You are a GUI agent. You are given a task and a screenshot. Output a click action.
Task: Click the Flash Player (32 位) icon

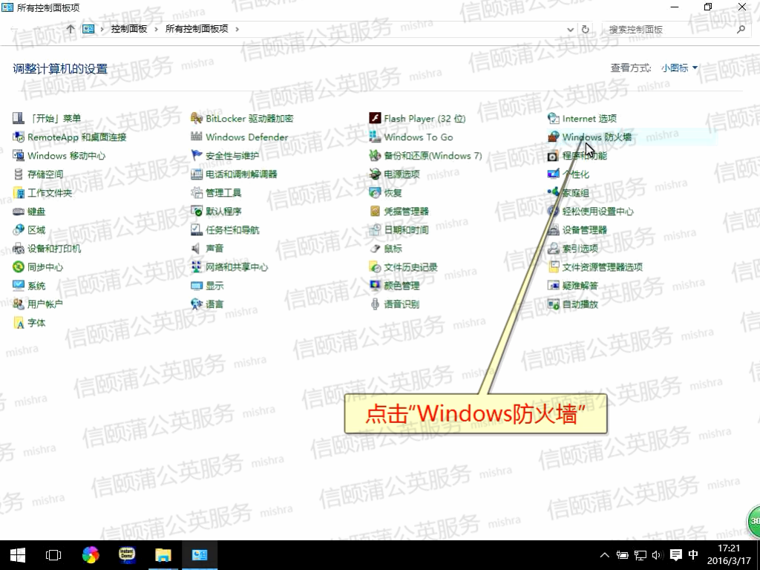click(375, 119)
